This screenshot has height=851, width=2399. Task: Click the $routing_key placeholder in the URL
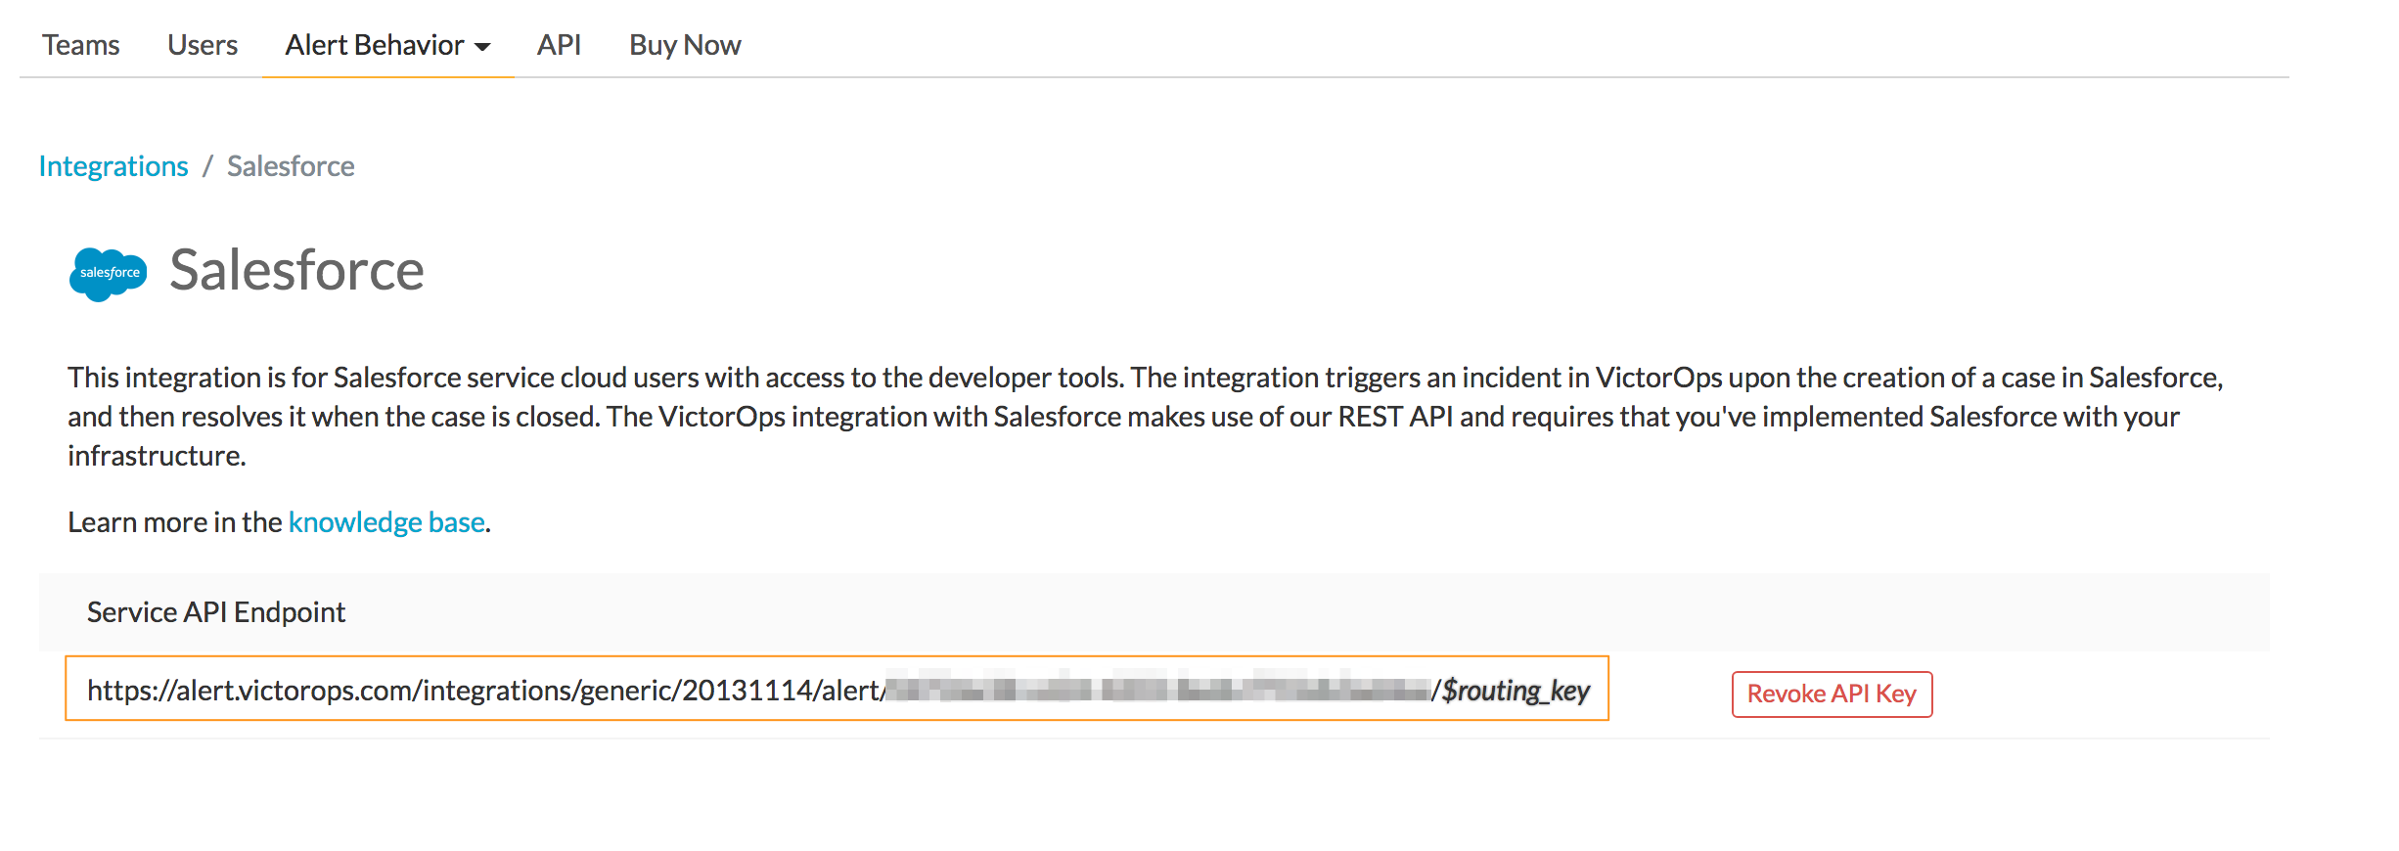coord(1516,691)
